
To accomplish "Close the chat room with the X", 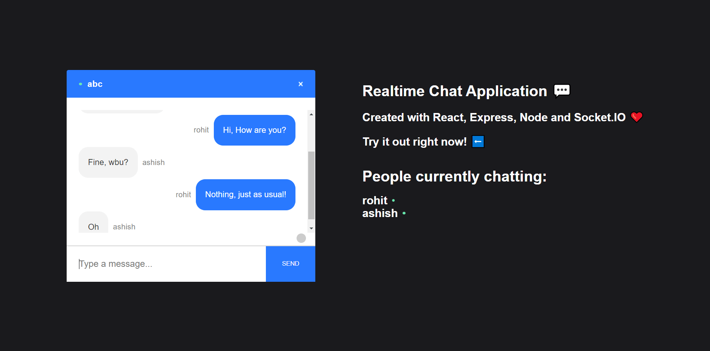I will (x=301, y=84).
